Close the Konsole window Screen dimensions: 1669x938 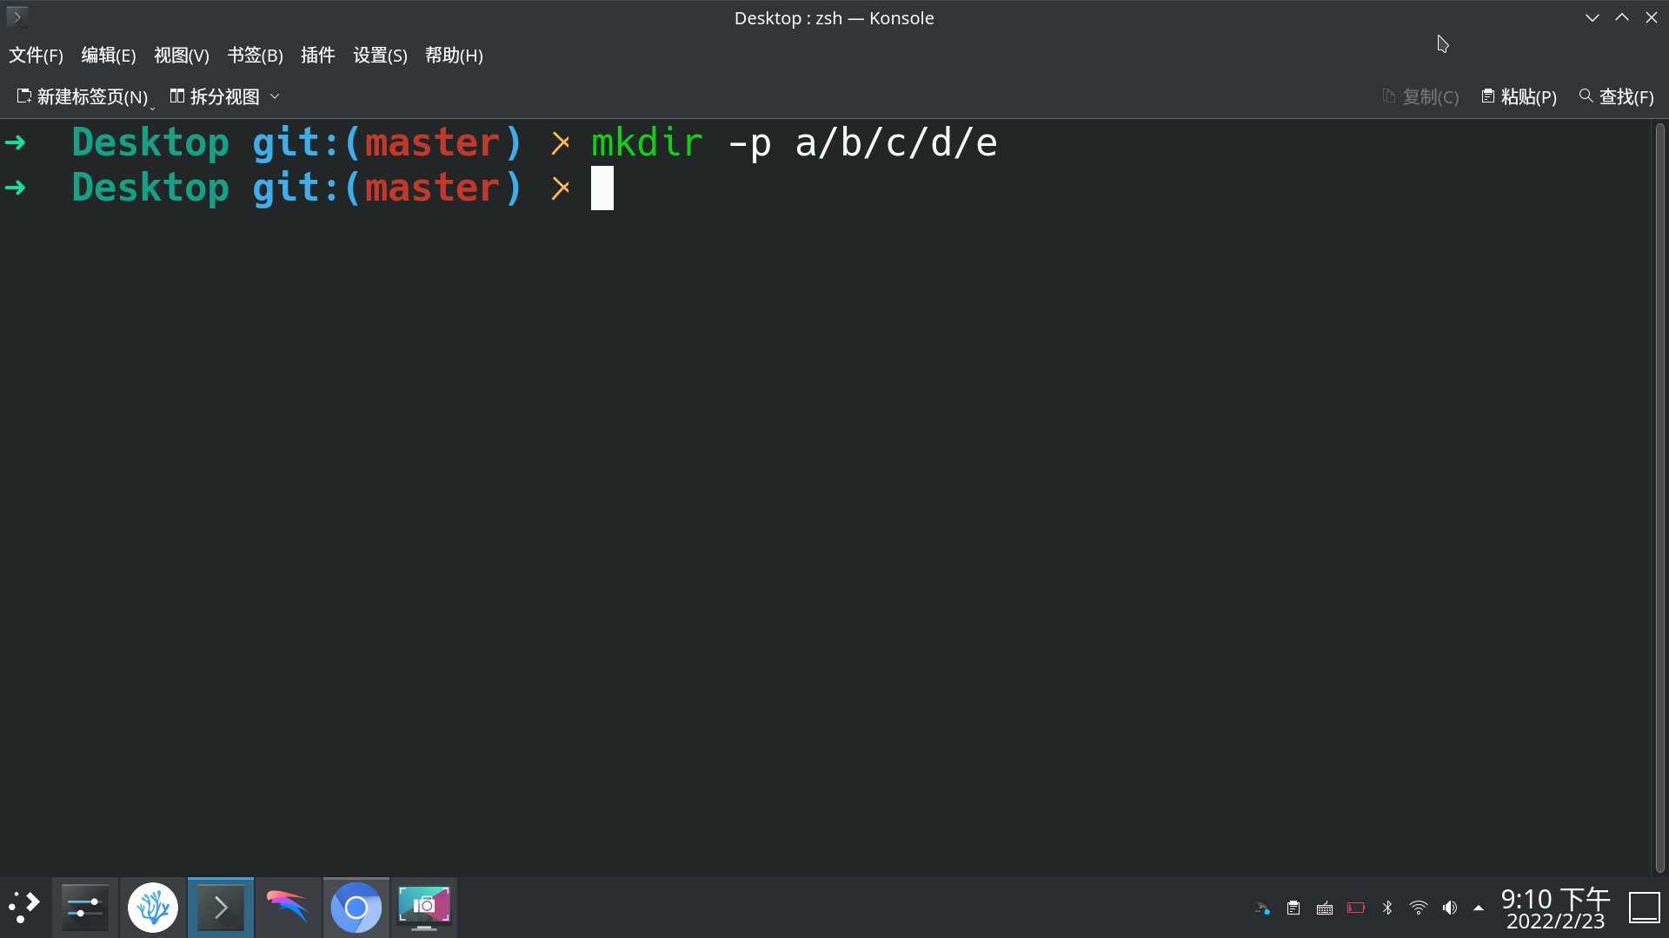(1652, 17)
